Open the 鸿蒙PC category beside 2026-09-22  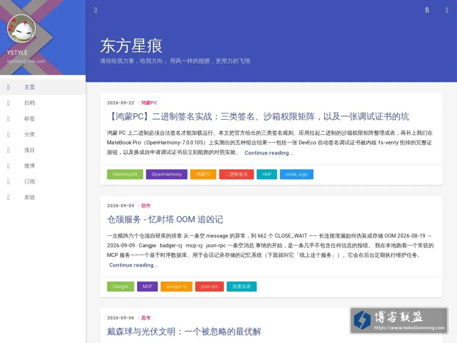coord(149,103)
